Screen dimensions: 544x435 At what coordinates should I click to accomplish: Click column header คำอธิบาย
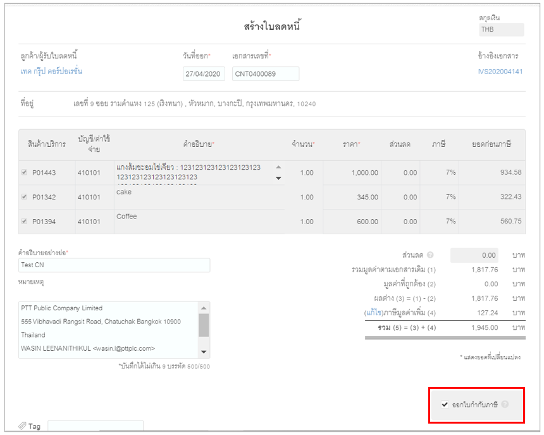(199, 144)
